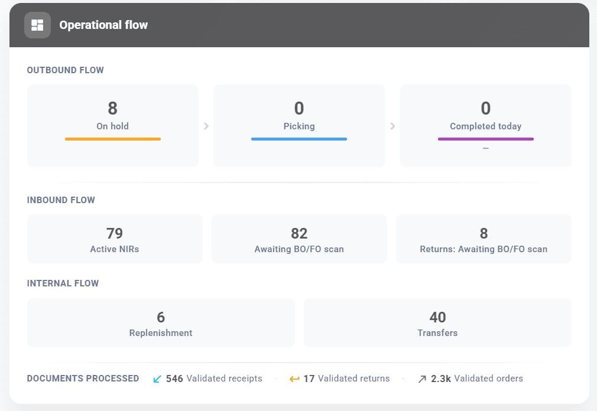
Task: Click the INTERNAL FLOW heading
Action: point(63,283)
